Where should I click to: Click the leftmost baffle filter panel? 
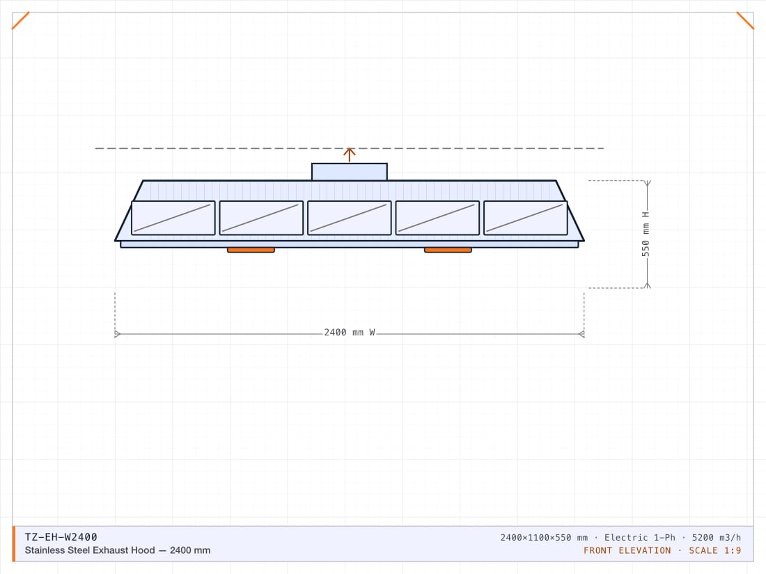[x=173, y=218]
